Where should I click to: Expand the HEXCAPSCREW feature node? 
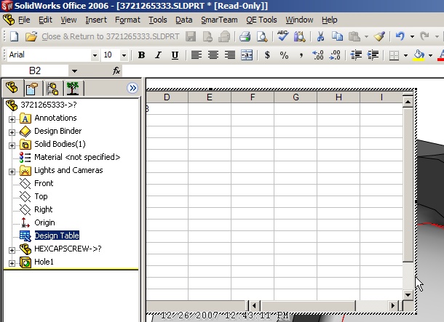pos(12,250)
